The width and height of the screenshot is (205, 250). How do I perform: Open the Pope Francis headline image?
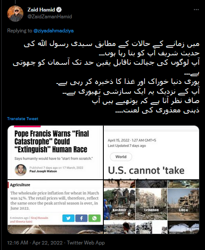[55, 152]
